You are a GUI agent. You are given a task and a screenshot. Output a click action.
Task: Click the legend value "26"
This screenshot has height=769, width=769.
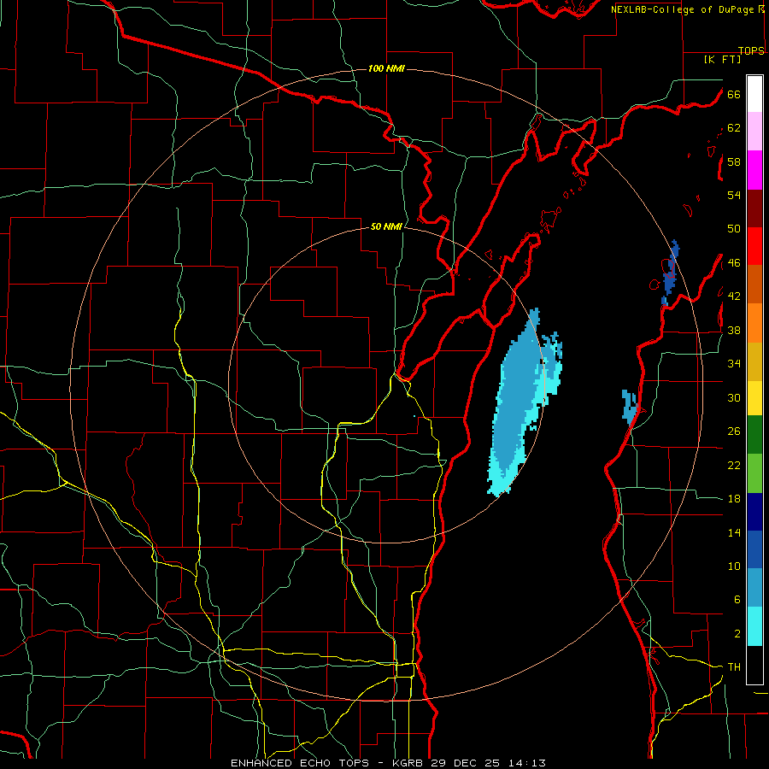(734, 431)
